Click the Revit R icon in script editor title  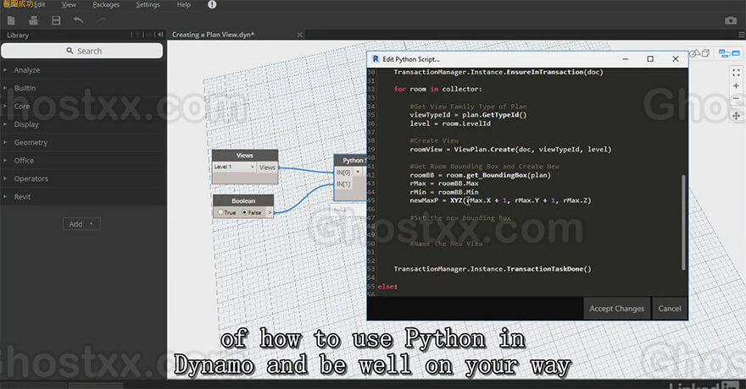[x=376, y=59]
